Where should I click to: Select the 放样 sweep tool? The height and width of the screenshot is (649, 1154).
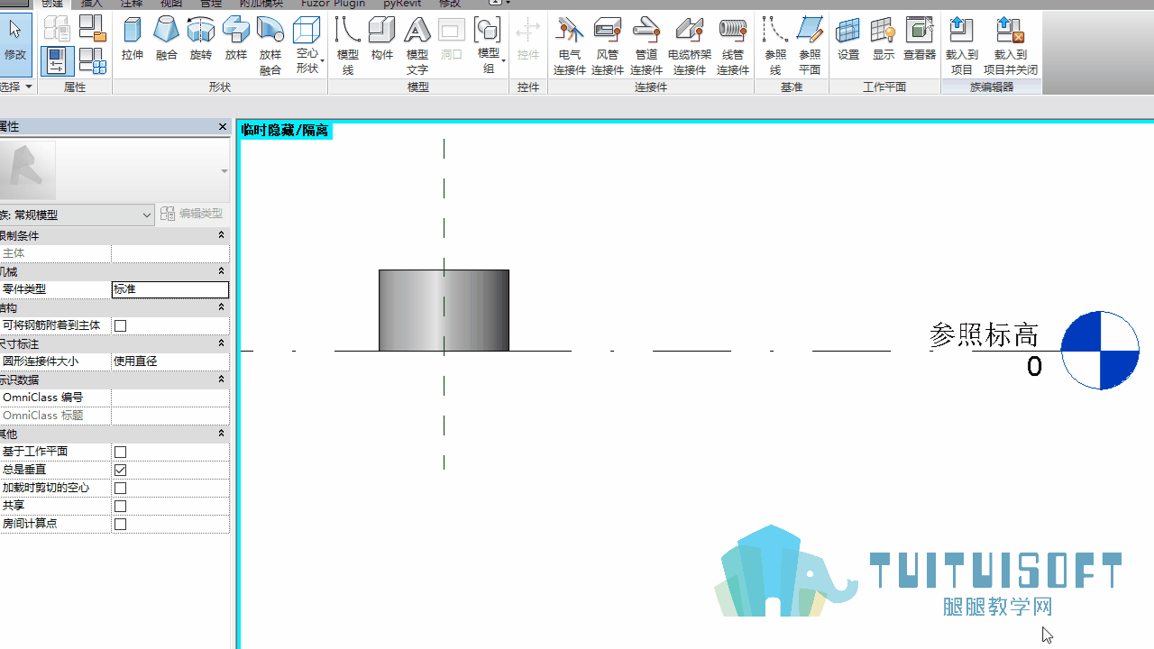pos(236,39)
